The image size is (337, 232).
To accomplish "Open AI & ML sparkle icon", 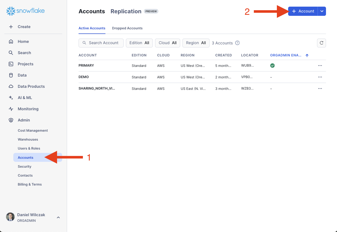I will pos(11,98).
